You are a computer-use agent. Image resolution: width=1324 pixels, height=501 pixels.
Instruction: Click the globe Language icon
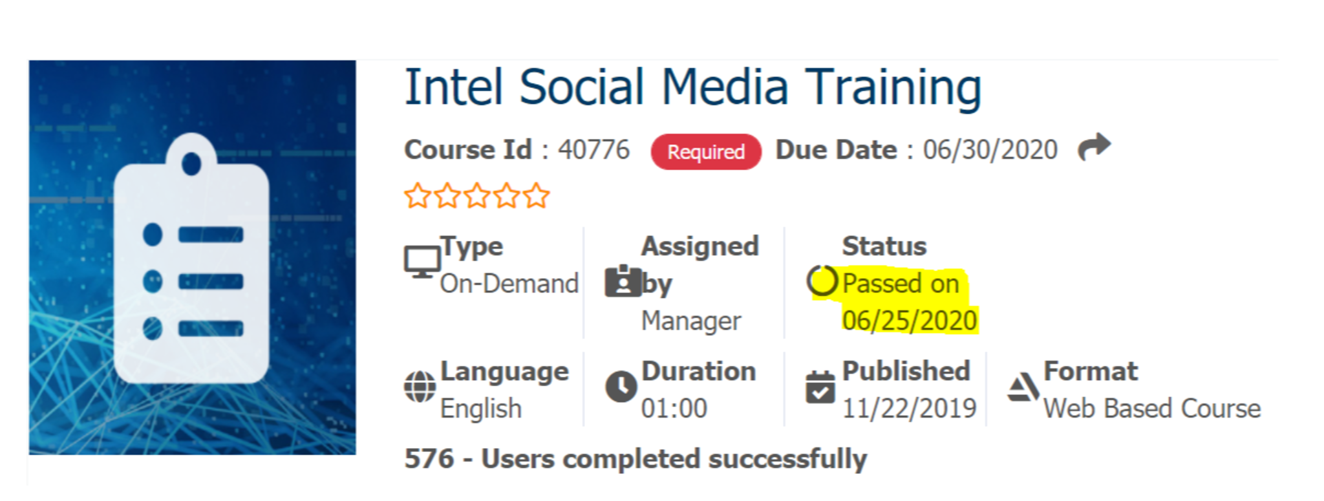(x=420, y=387)
